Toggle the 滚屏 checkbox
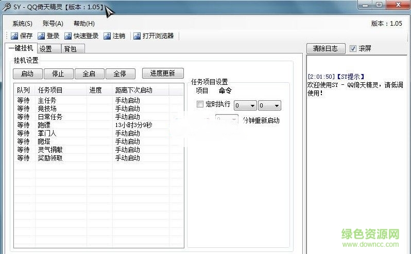 tap(353, 48)
